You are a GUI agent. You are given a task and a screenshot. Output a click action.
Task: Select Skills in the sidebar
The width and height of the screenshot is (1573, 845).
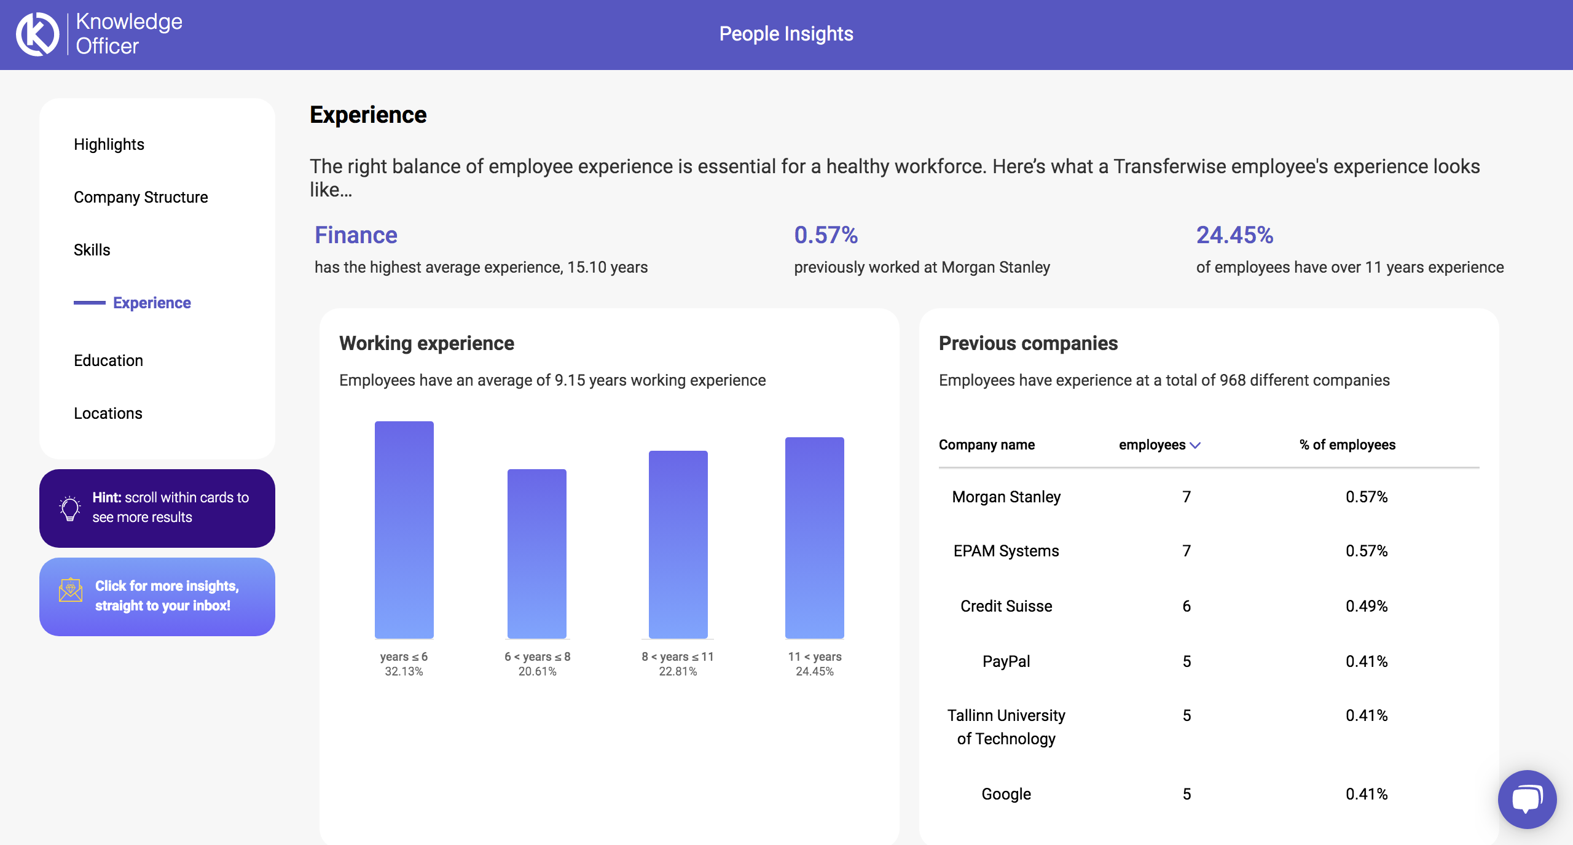click(92, 249)
